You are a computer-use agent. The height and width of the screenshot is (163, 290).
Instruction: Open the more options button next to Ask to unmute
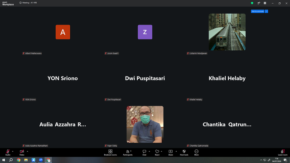[x=266, y=11]
